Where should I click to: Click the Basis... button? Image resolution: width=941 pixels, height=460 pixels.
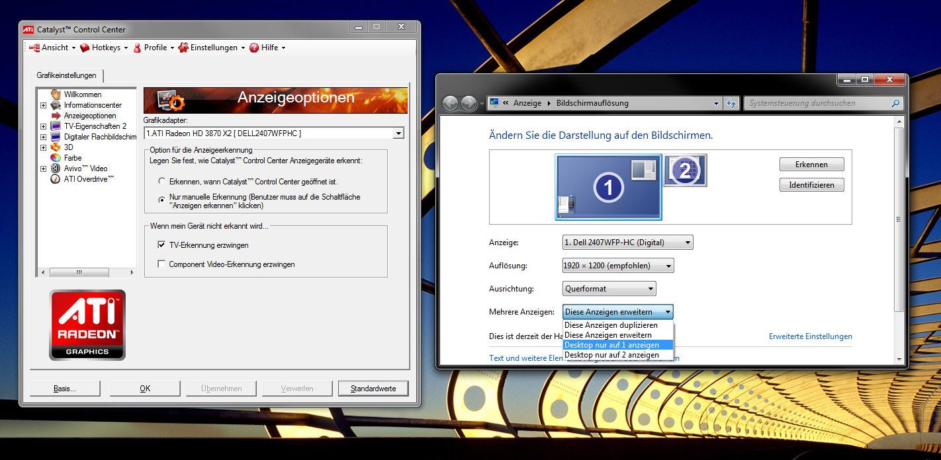click(65, 389)
